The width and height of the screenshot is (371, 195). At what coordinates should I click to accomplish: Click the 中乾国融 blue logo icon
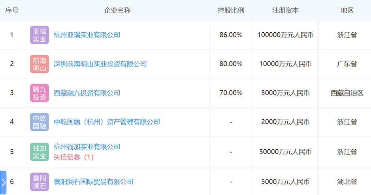(x=40, y=122)
